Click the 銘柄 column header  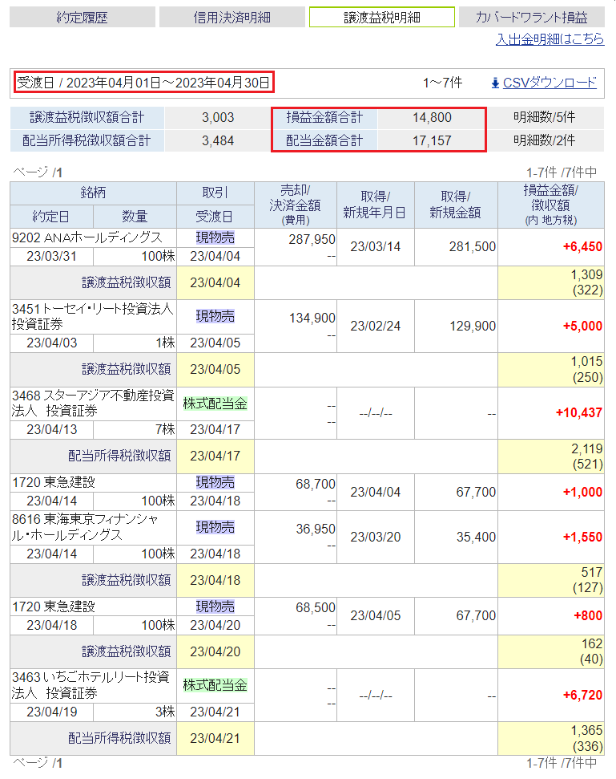point(93,193)
